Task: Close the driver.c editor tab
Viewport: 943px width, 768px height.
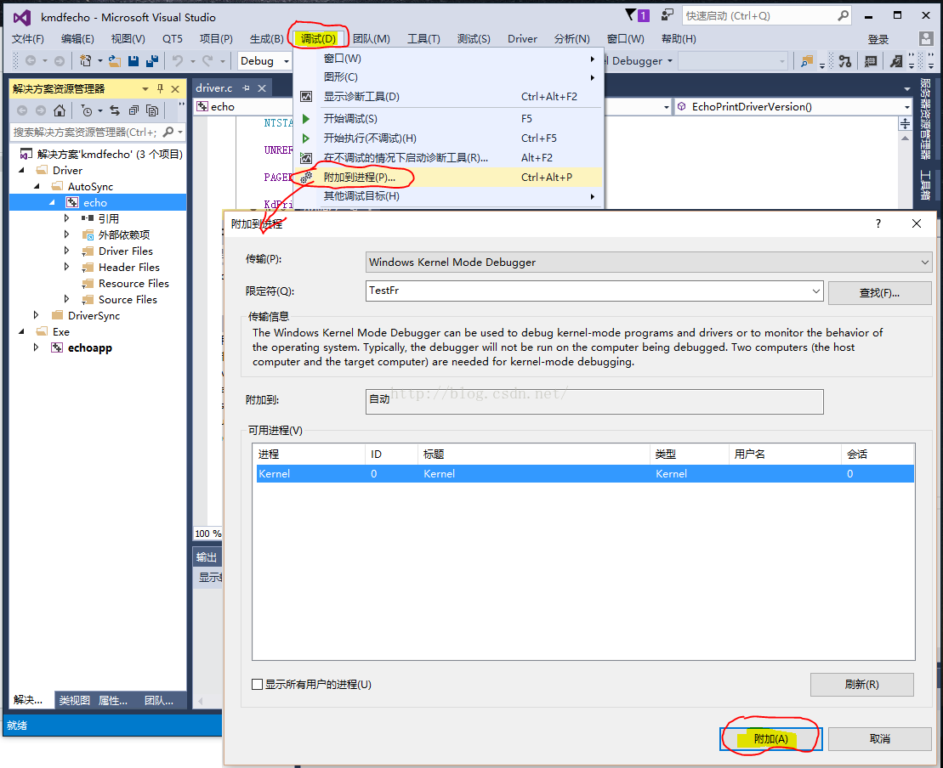Action: (262, 88)
